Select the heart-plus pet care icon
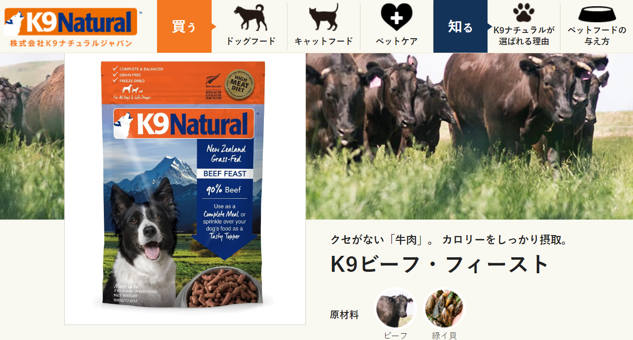Viewport: 633px width, 340px height. pos(397,17)
